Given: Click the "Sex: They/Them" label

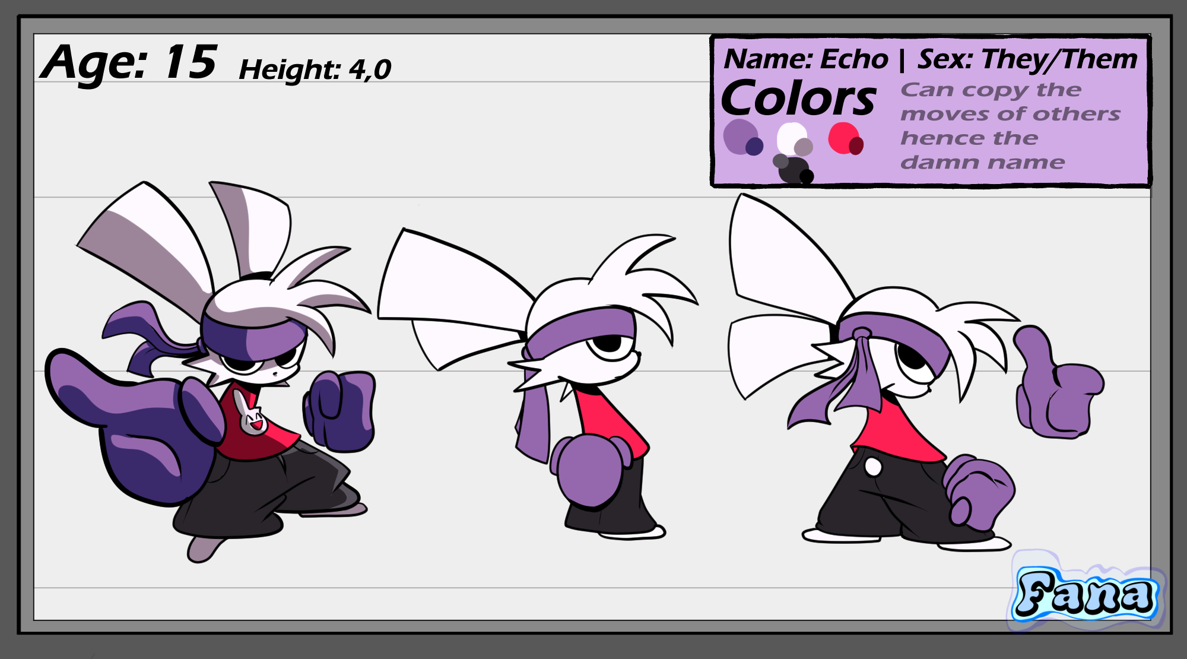Looking at the screenshot, I should click(1027, 59).
